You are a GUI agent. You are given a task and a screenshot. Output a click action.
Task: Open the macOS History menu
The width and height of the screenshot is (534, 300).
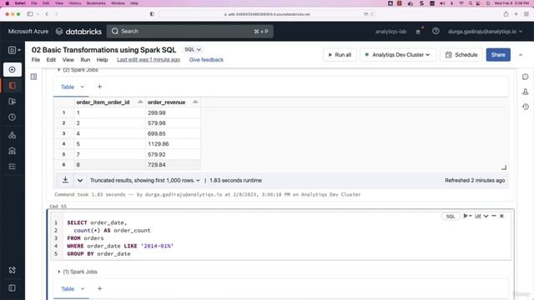(x=75, y=3)
